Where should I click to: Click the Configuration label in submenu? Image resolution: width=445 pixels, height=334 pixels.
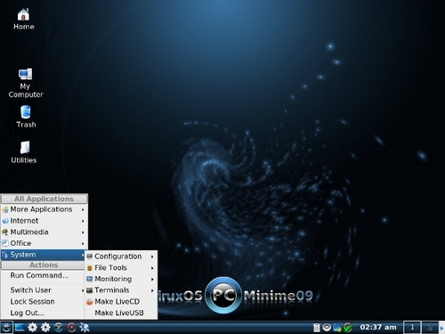[x=117, y=257]
